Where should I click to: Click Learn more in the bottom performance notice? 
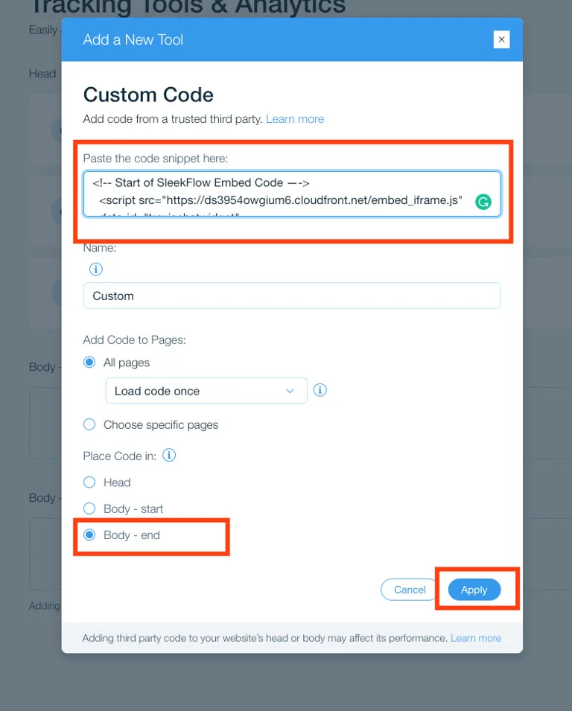[x=475, y=637]
